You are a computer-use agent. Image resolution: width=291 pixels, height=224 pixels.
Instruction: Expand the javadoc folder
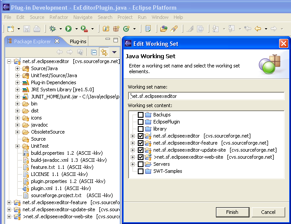(18, 125)
